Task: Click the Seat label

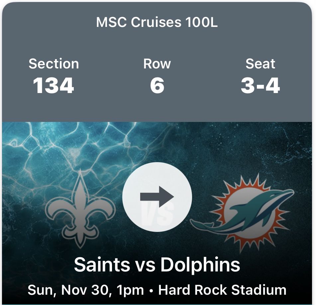Action: pos(260,64)
